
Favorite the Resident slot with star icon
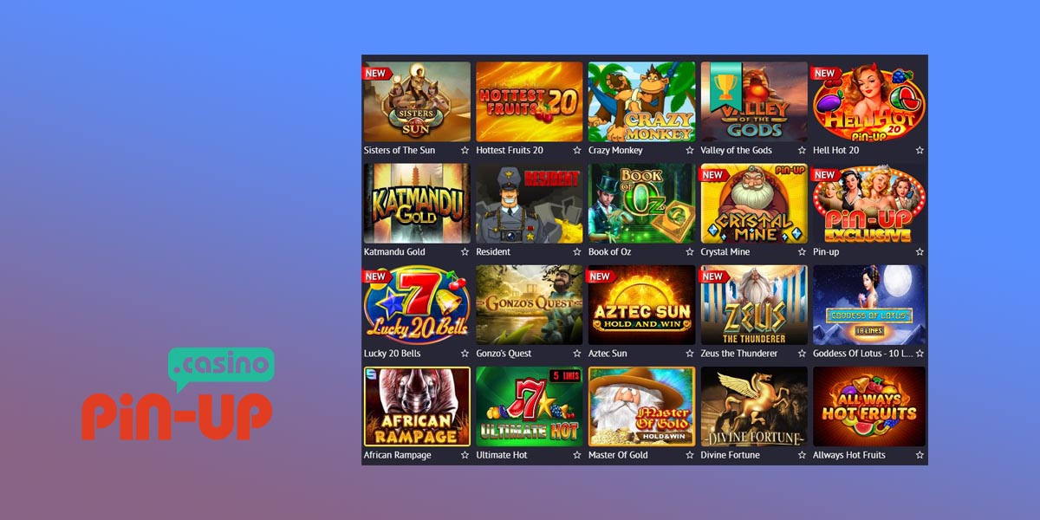tap(577, 252)
